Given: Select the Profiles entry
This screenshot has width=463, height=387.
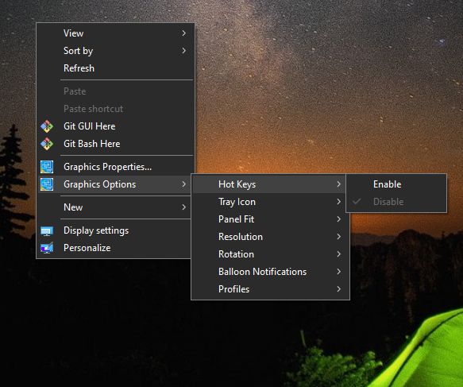Looking at the screenshot, I should (x=270, y=289).
